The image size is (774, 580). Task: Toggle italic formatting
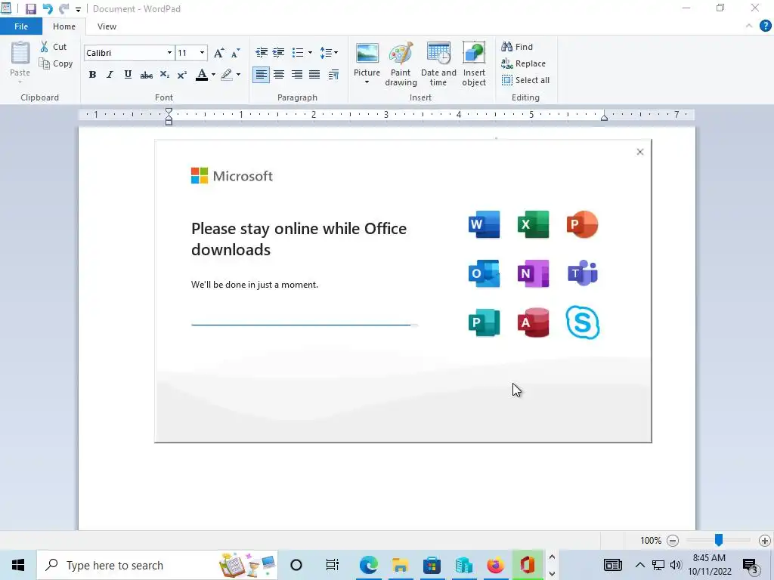click(x=110, y=75)
